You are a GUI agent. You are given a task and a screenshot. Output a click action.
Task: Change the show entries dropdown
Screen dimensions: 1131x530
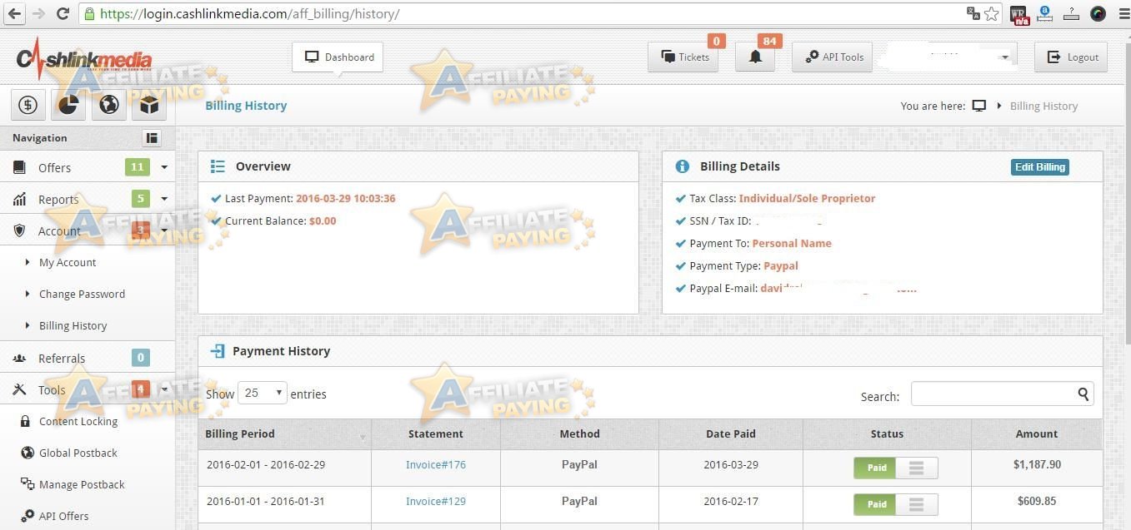pyautogui.click(x=263, y=393)
